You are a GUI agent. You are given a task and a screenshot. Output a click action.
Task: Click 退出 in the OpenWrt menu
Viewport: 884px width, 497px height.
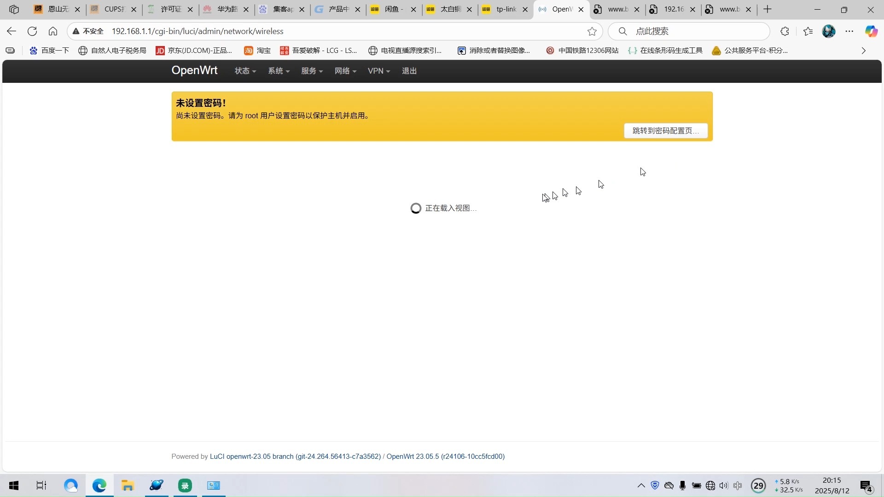[x=409, y=71]
